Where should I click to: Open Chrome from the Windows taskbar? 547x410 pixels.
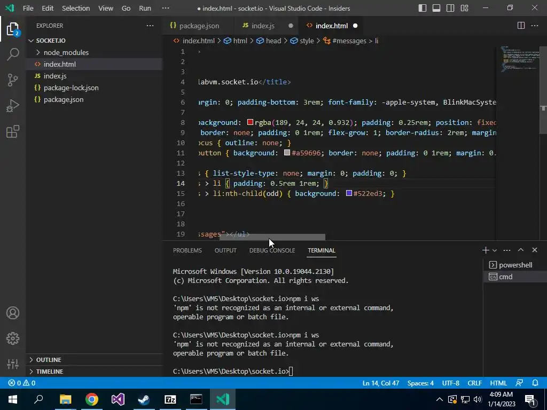[92, 399]
